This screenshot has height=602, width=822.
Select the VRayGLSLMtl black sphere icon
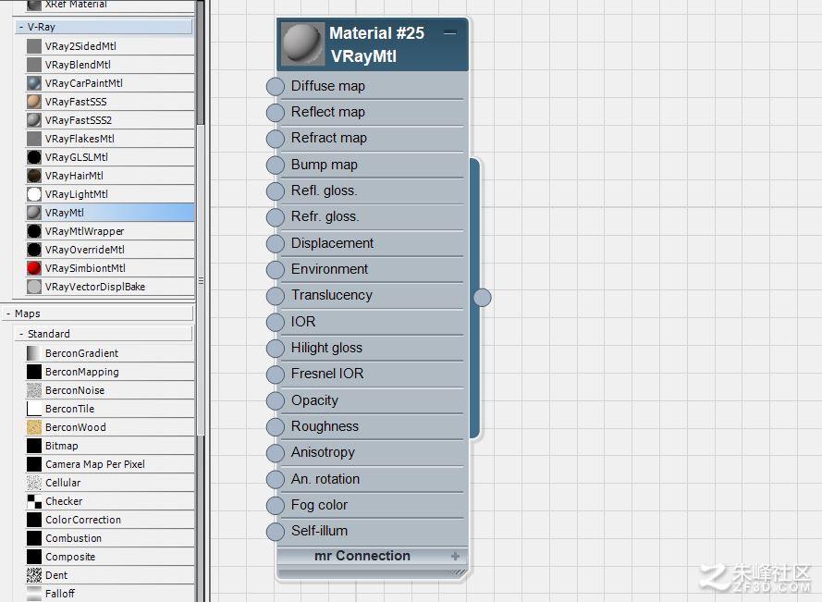click(34, 157)
